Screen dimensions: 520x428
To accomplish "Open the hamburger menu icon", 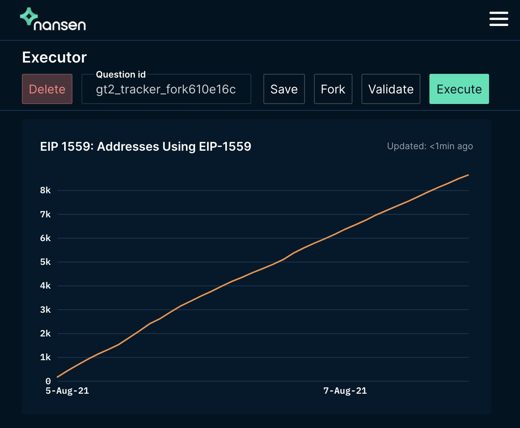I will pyautogui.click(x=498, y=19).
